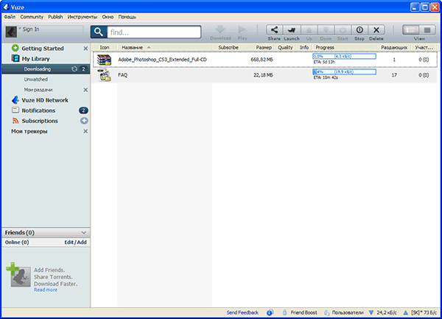
Task: Close the Мои трекеры entry
Action: (85, 131)
